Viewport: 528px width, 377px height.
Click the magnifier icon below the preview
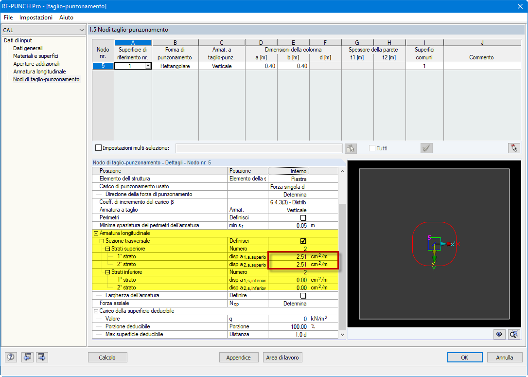click(x=514, y=334)
